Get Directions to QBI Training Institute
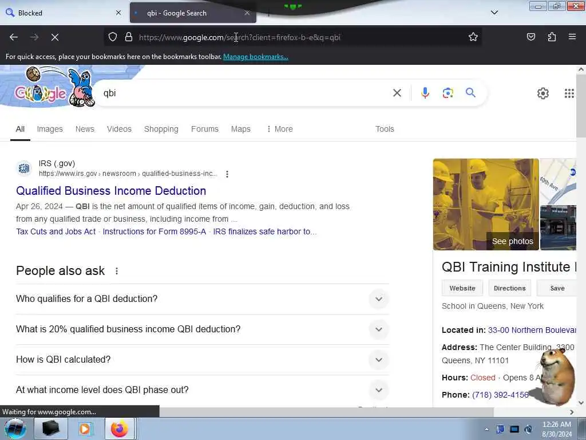The height and width of the screenshot is (440, 586). 509,288
